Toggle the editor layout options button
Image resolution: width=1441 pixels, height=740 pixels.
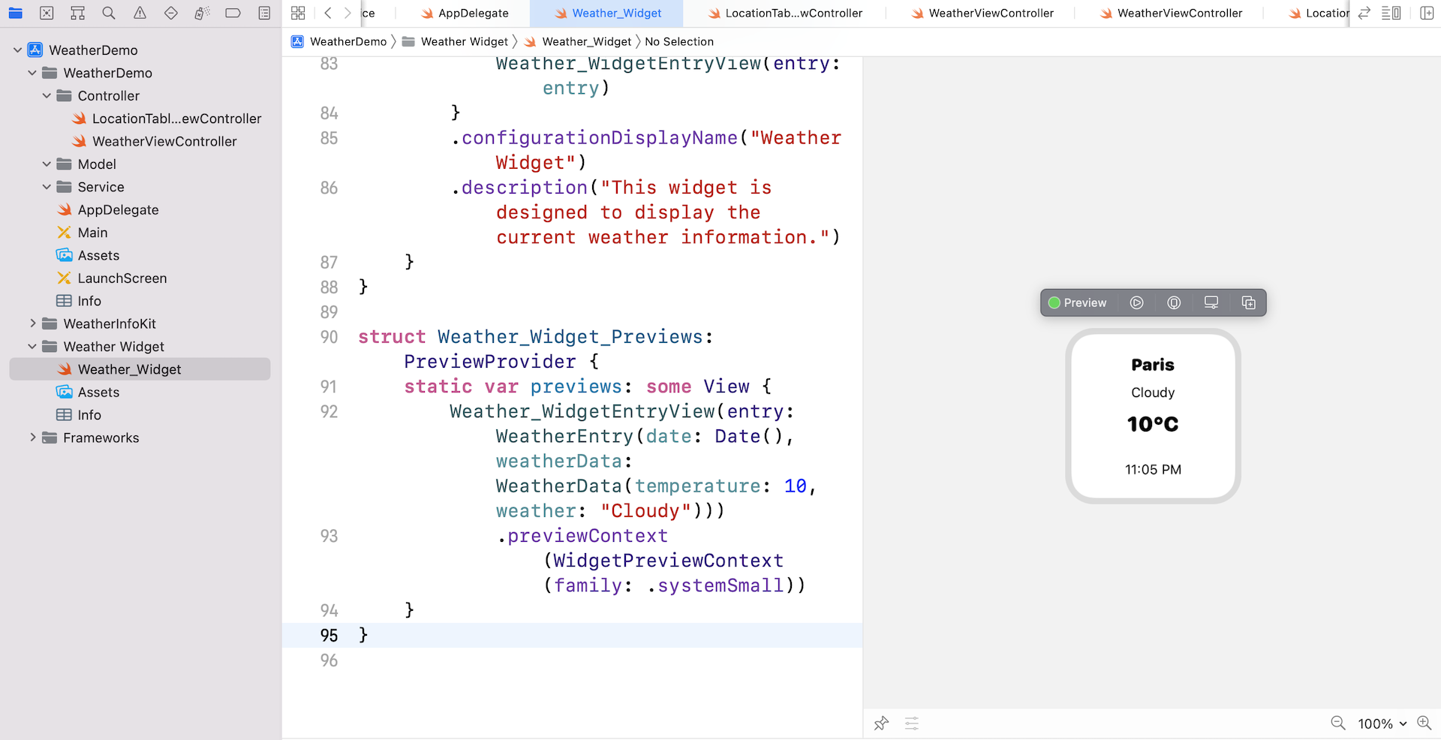(x=1391, y=13)
